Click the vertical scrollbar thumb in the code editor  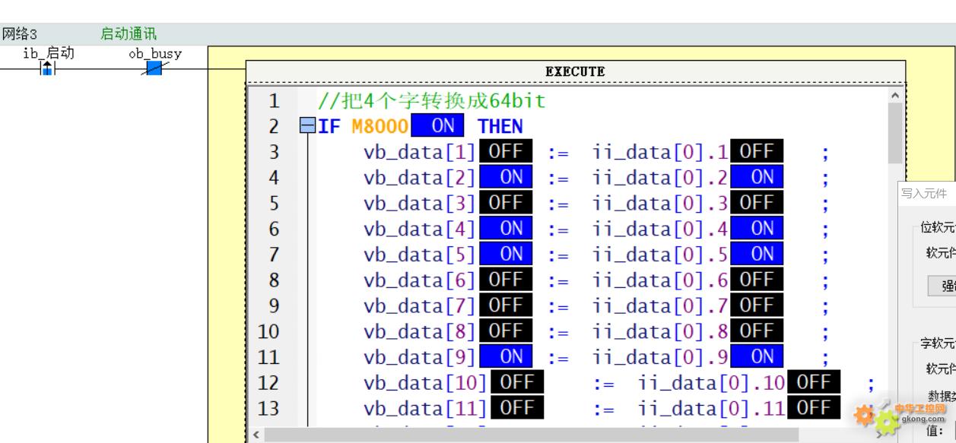[894, 133]
